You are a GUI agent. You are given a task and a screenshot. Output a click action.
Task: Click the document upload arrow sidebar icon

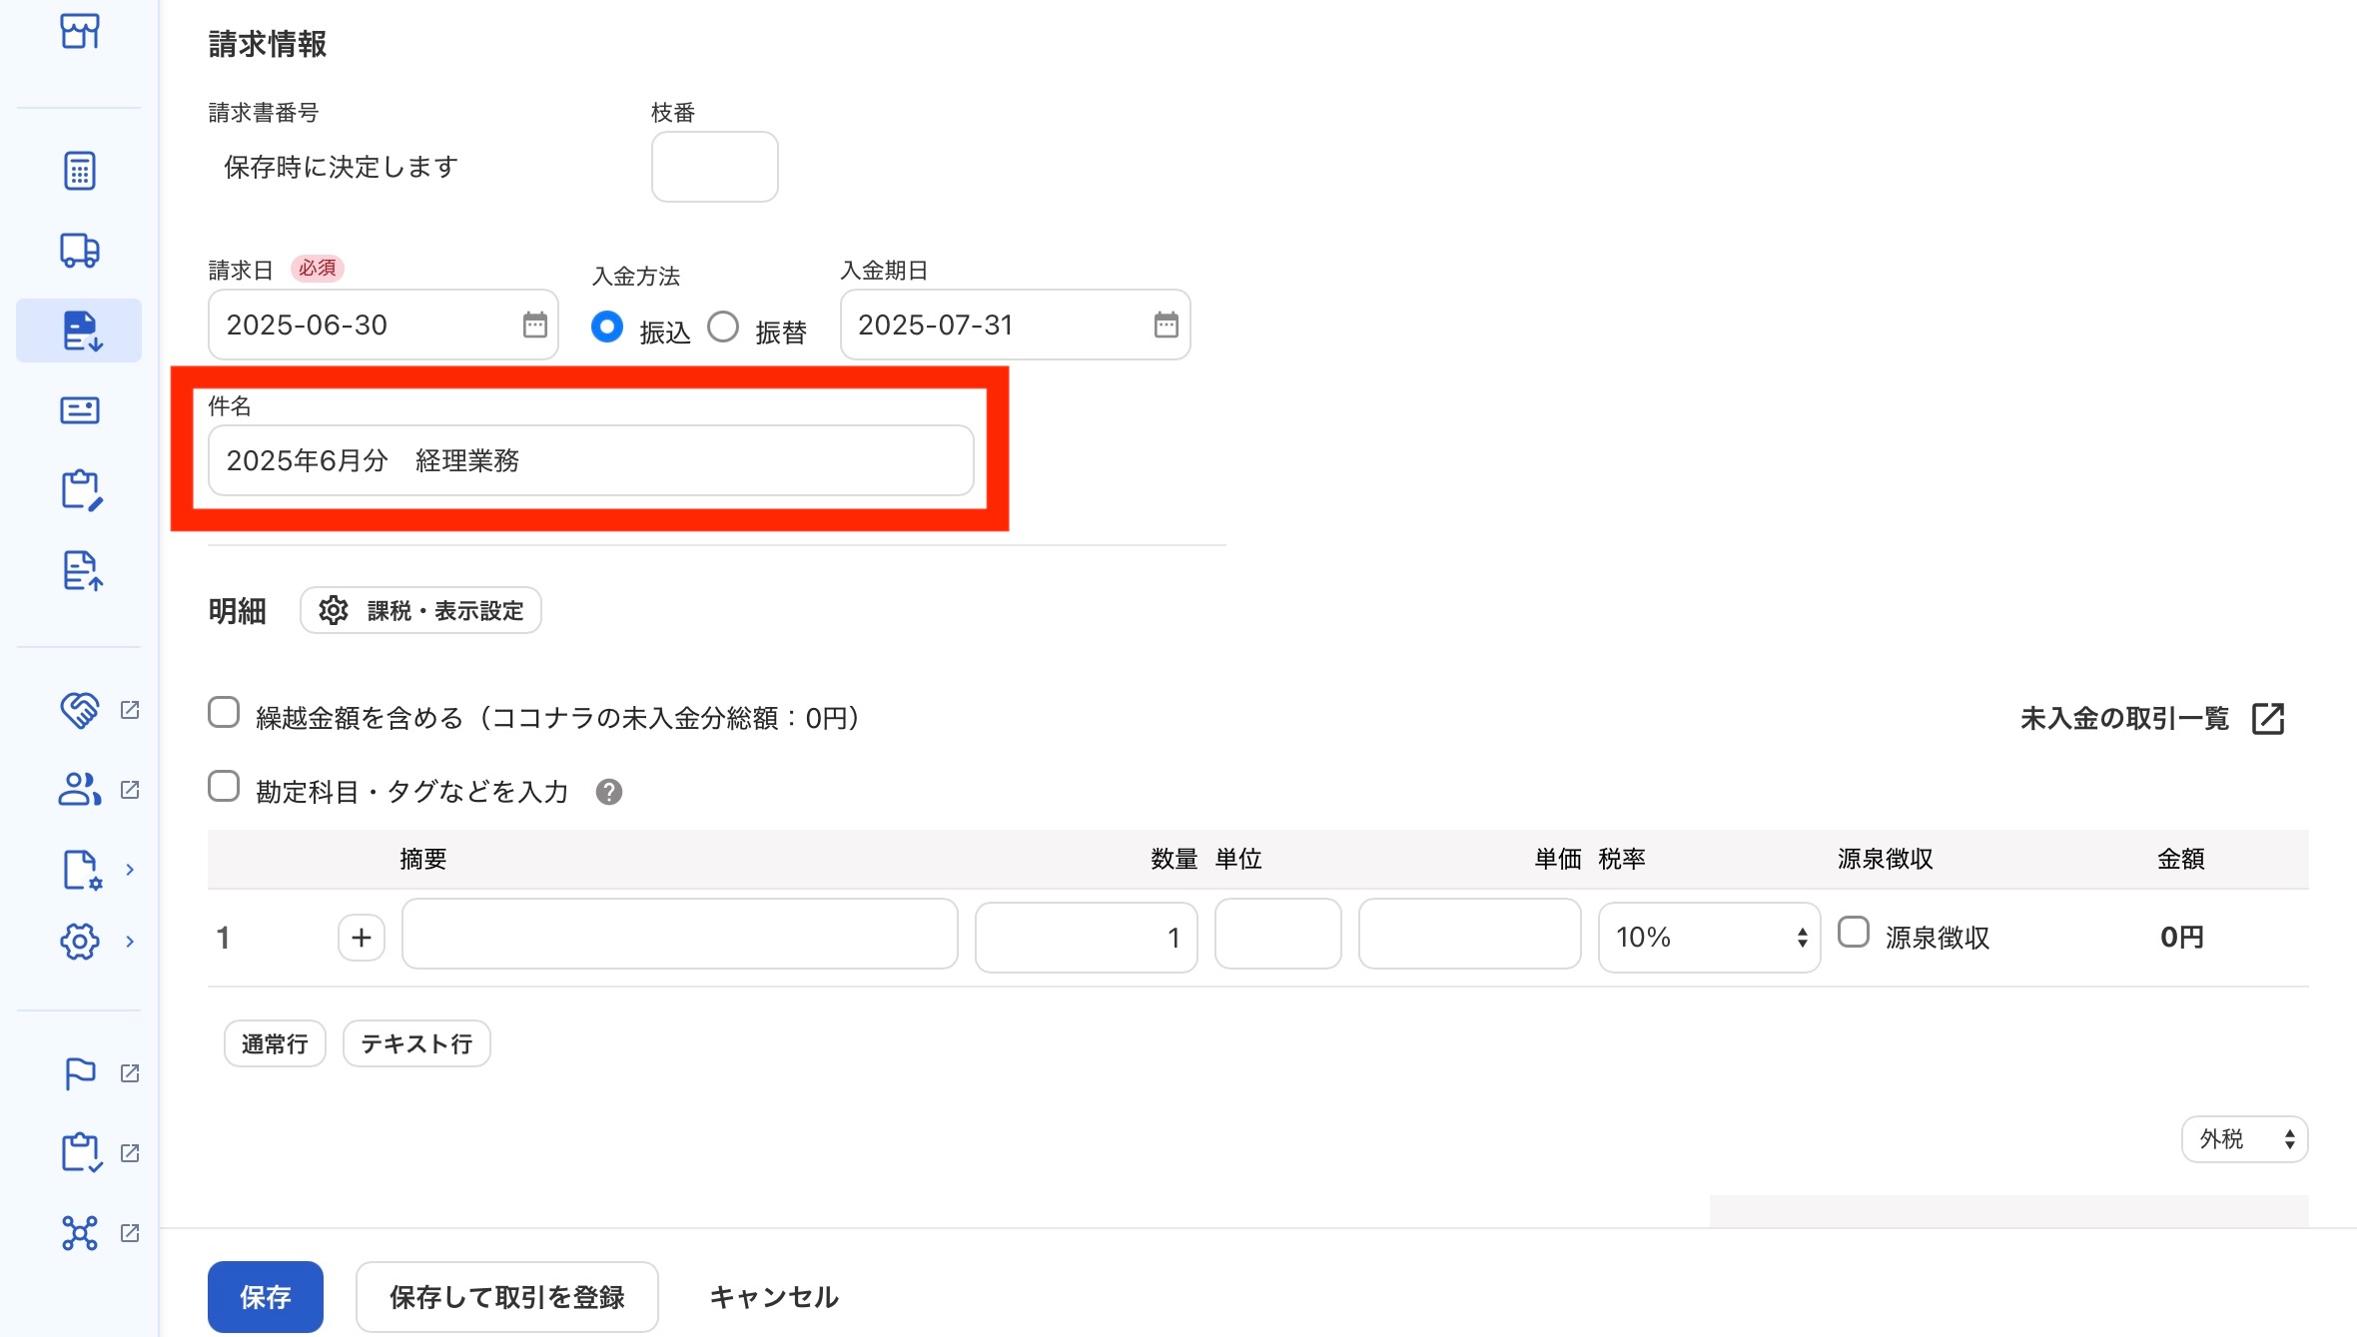pos(81,570)
